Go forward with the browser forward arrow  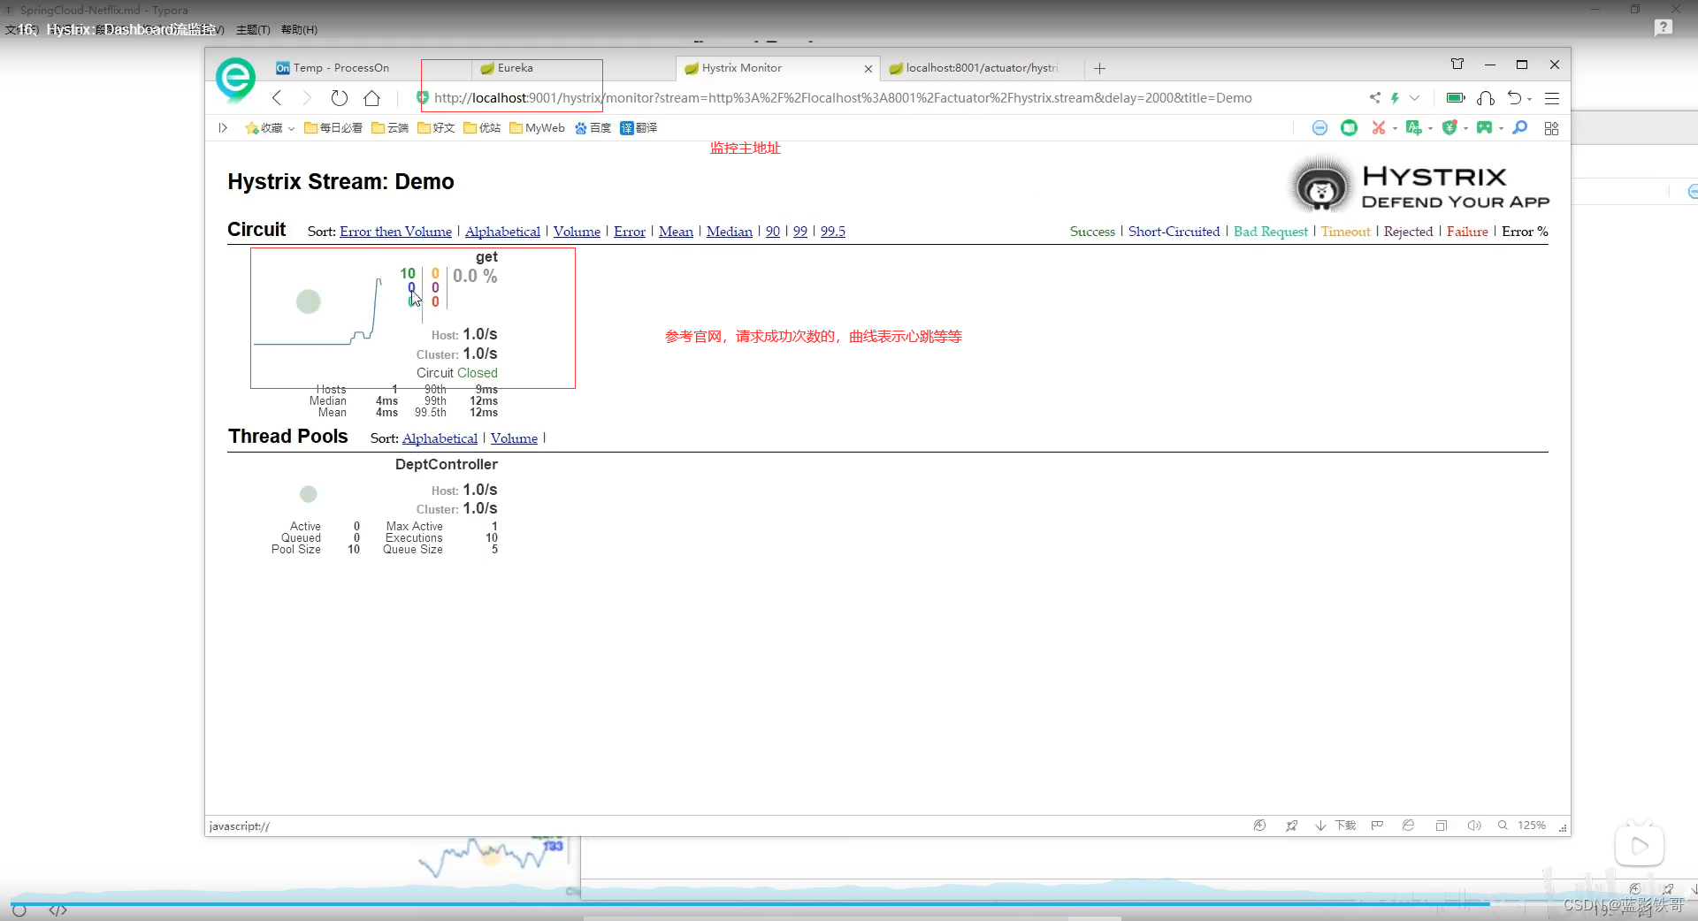coord(307,98)
